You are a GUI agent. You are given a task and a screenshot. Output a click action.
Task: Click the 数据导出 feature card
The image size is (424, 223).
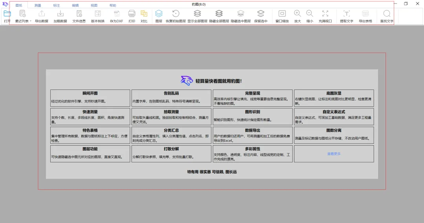tap(252, 135)
